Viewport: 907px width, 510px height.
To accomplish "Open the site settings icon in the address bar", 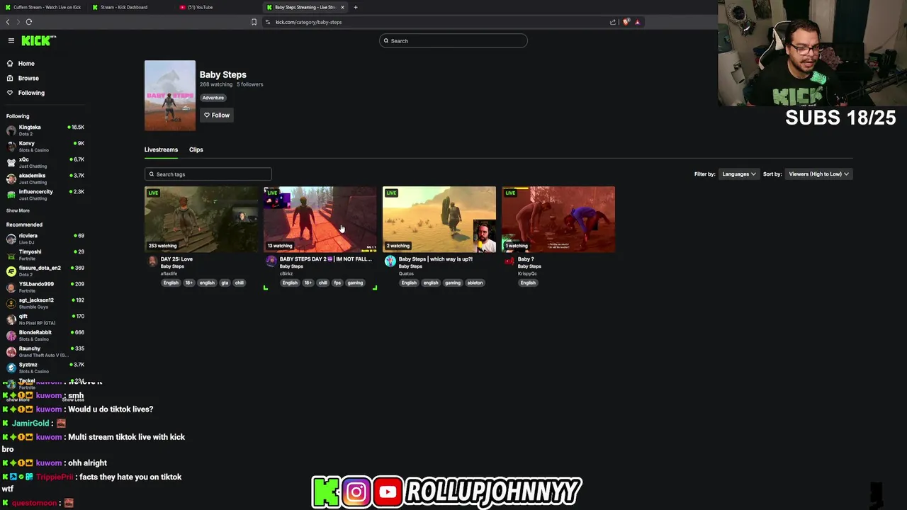I will (268, 22).
